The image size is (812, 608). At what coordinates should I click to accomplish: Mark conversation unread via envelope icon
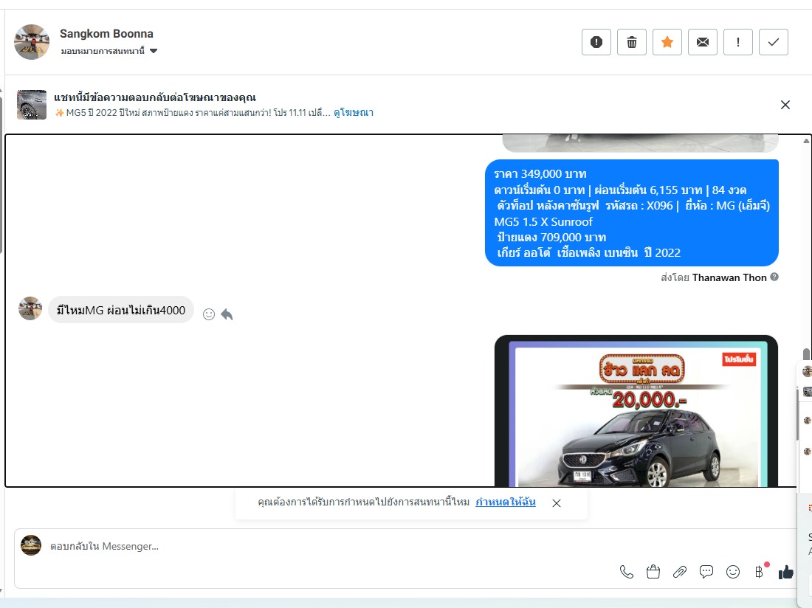(703, 42)
